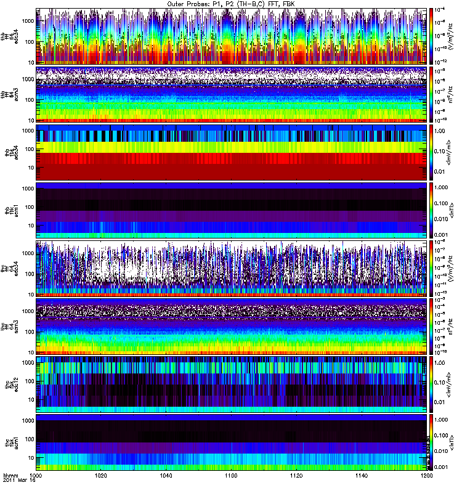Click the plot title 'Outer Probes: P1, P2'
462x493 pixels.
click(x=231, y=4)
